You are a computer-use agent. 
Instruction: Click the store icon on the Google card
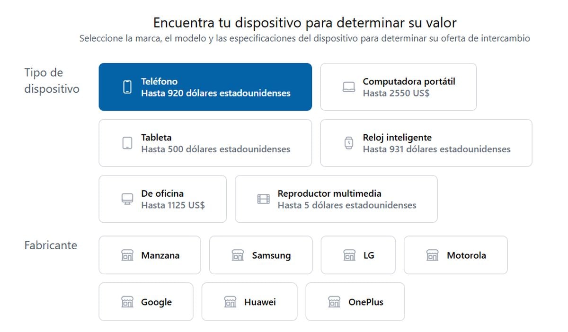tap(127, 301)
